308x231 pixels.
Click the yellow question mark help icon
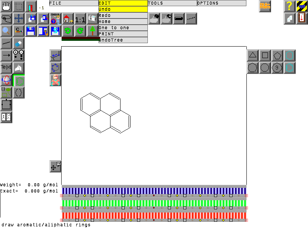point(290,6)
